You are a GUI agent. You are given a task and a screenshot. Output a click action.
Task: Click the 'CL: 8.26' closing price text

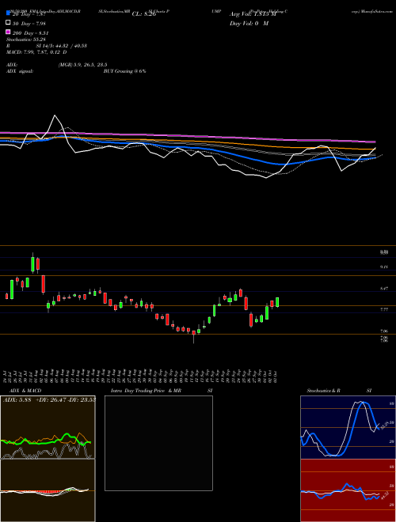tap(143, 14)
